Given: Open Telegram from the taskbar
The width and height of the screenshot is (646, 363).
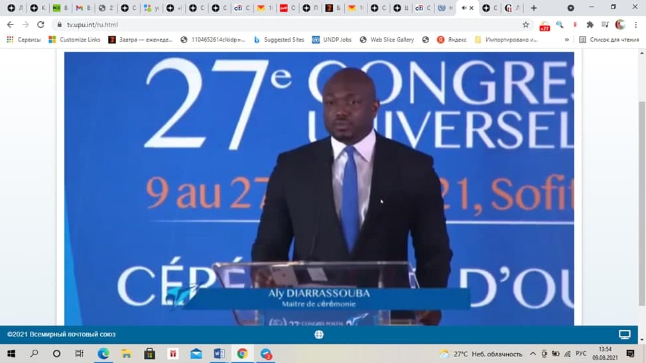Looking at the screenshot, I should point(266,354).
